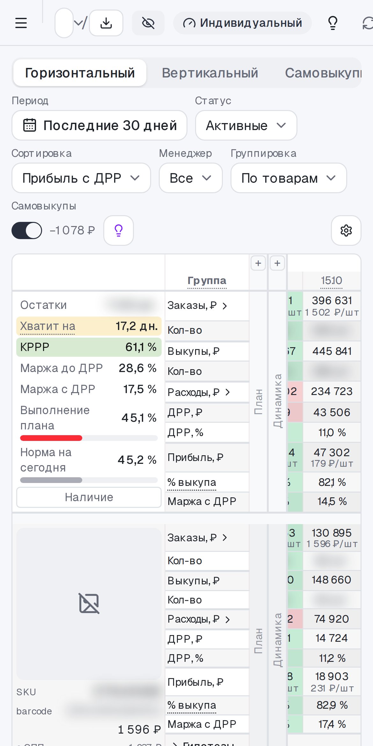Open table settings gear button
373x746 pixels.
346,230
